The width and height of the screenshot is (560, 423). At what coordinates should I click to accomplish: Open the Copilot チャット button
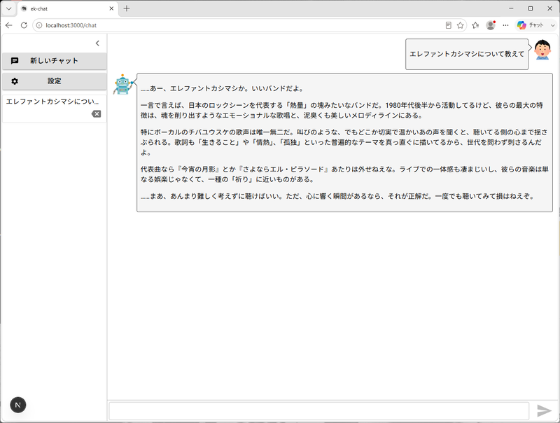pyautogui.click(x=531, y=25)
